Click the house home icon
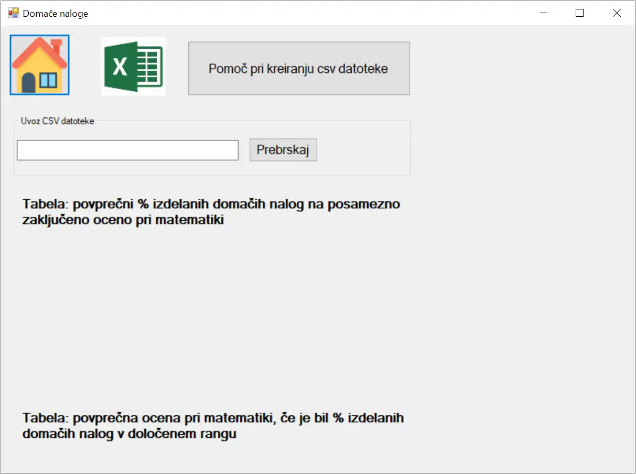636x474 pixels. click(39, 65)
